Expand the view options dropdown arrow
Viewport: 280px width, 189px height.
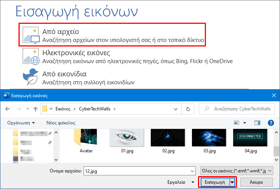click(x=244, y=123)
